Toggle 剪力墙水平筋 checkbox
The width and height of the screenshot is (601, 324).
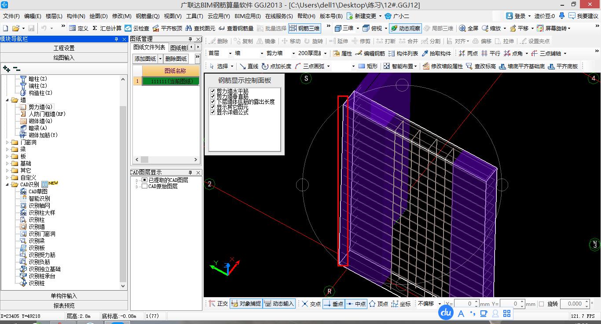(213, 91)
